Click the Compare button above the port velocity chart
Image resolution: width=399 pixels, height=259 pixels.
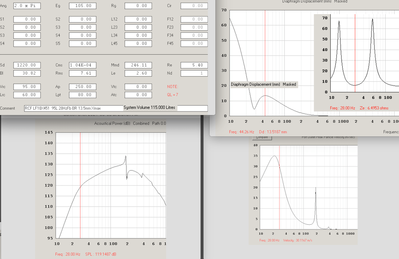262,137
